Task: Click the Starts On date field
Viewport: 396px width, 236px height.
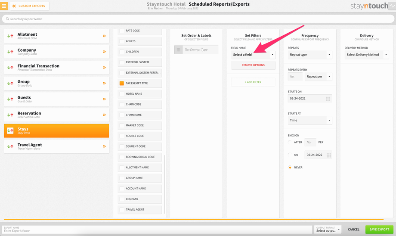Action: (310, 99)
